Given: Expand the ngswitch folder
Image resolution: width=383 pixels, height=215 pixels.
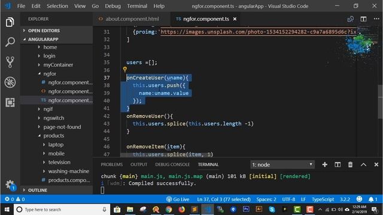Looking at the screenshot, I should [x=54, y=118].
